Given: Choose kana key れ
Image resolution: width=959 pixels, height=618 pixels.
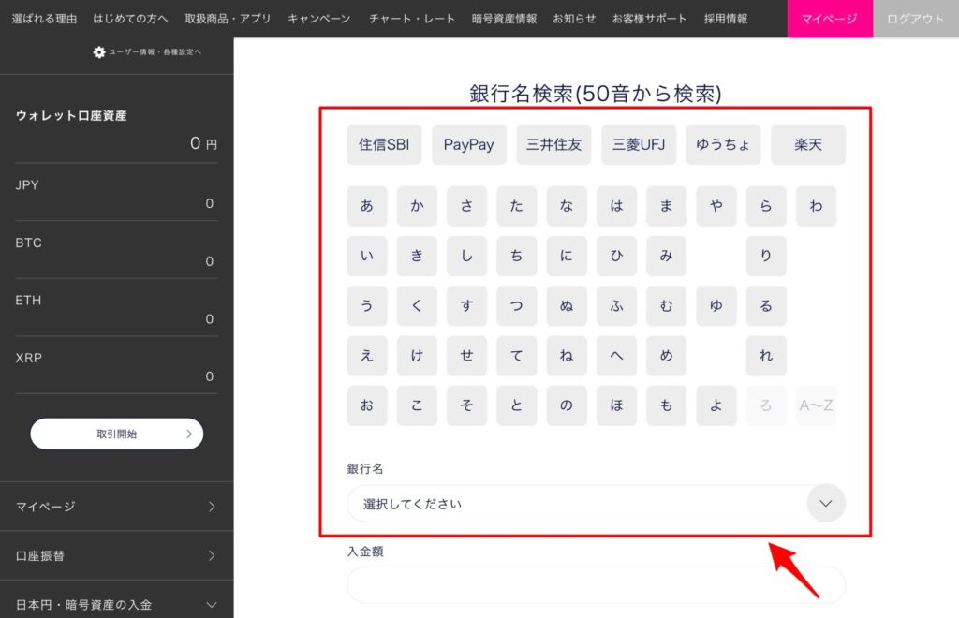Looking at the screenshot, I should click(766, 356).
